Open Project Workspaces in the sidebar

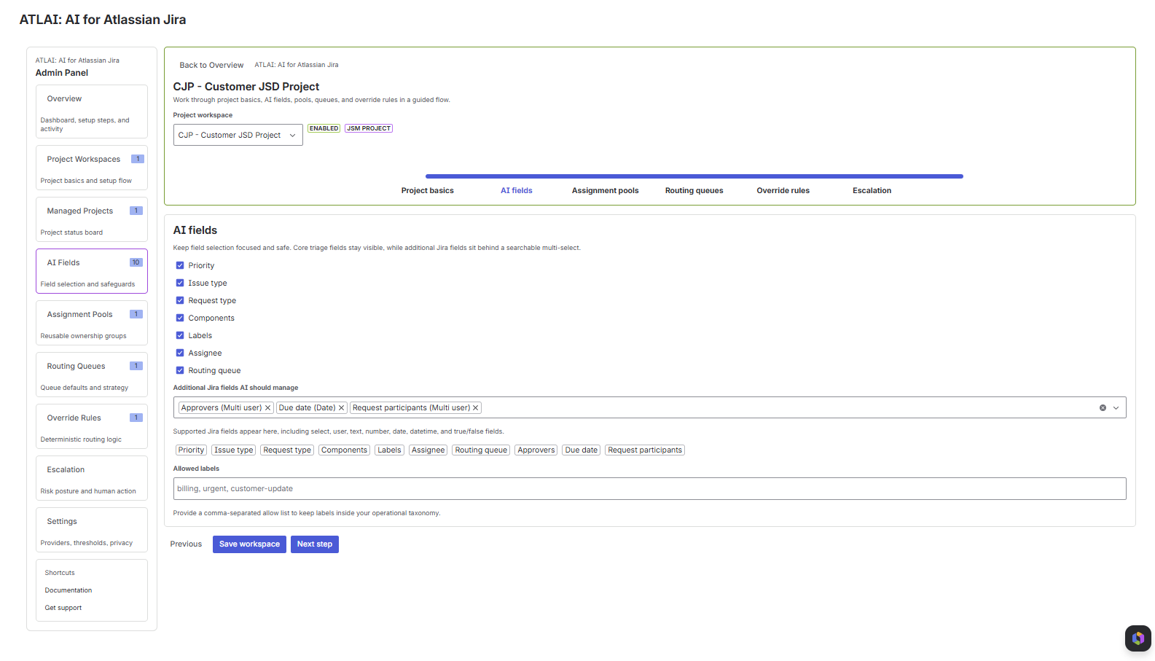pyautogui.click(x=92, y=168)
